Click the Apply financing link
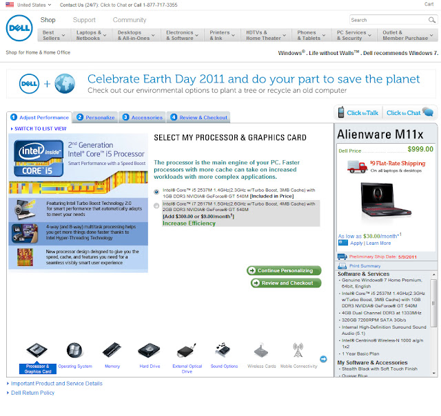The width and height of the screenshot is (441, 416). click(356, 243)
